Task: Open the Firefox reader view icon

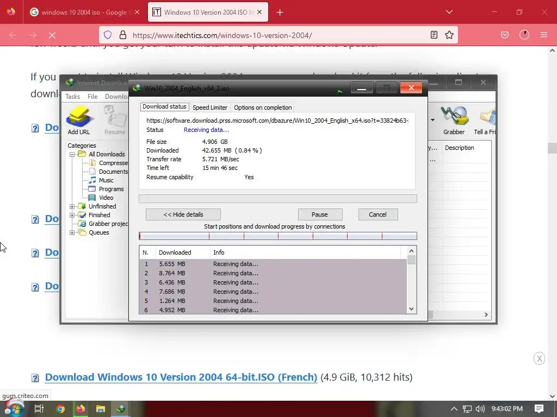Action: (x=434, y=35)
